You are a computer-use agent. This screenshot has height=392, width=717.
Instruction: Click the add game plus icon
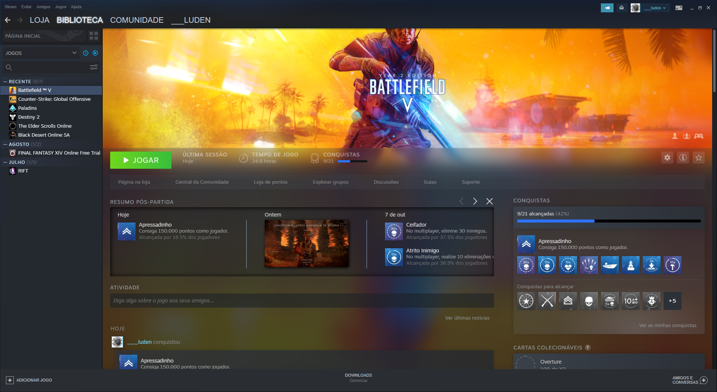pyautogui.click(x=10, y=380)
